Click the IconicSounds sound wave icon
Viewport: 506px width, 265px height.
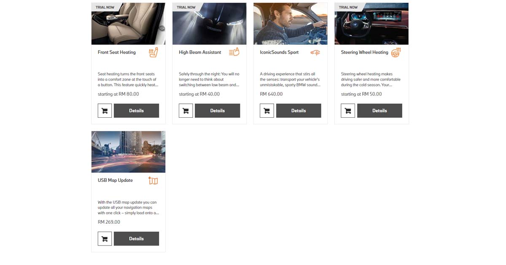(x=315, y=53)
